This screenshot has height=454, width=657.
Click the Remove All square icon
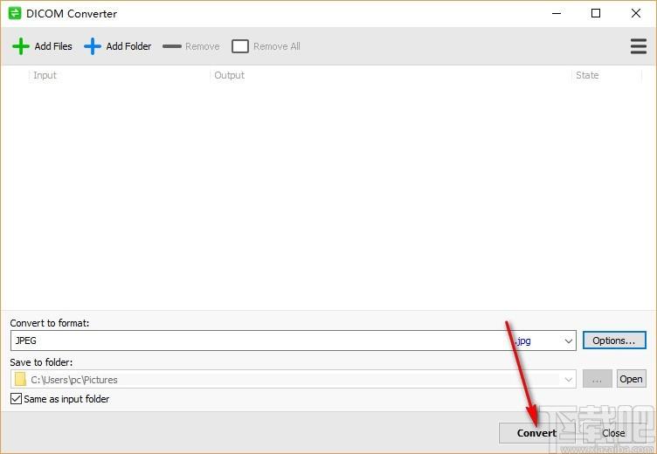tap(240, 46)
